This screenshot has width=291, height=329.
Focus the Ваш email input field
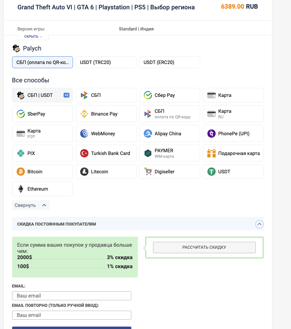72,296
